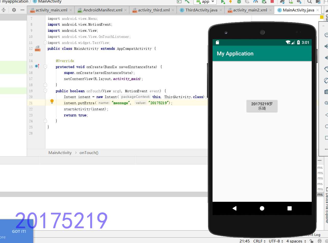Collapse the onTouch method fold on line 19

45,91
